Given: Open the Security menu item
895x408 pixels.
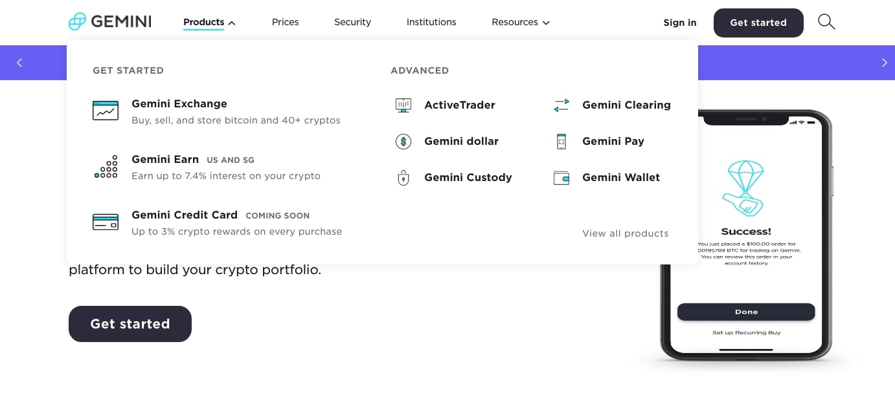Looking at the screenshot, I should [x=352, y=22].
